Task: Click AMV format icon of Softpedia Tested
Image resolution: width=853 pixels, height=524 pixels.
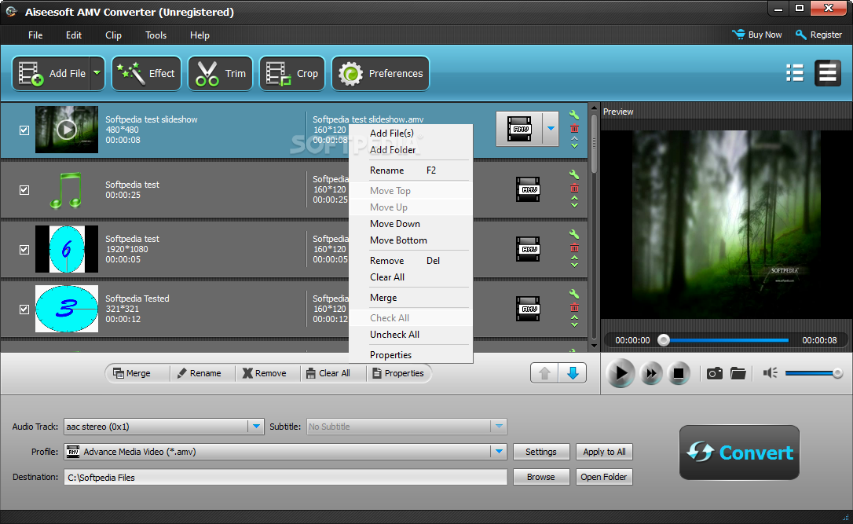Action: [x=529, y=309]
